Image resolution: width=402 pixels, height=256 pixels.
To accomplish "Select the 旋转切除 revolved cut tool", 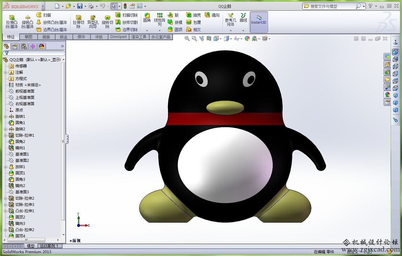I will [x=107, y=22].
